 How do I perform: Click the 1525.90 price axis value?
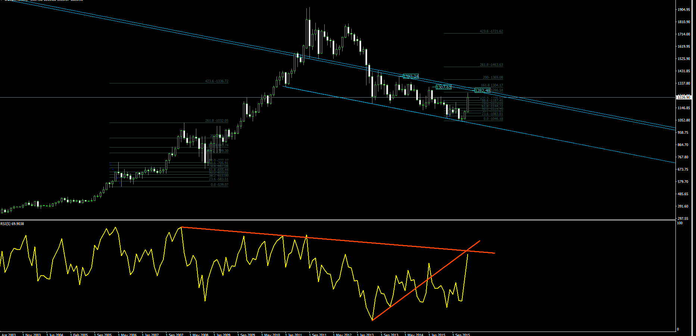tap(684, 59)
